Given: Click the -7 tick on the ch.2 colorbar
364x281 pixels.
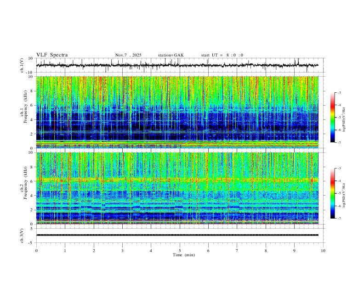Looking at the screenshot, I should click(x=339, y=219).
